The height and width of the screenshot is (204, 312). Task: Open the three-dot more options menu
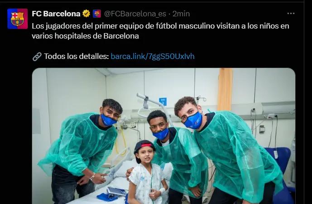[291, 14]
